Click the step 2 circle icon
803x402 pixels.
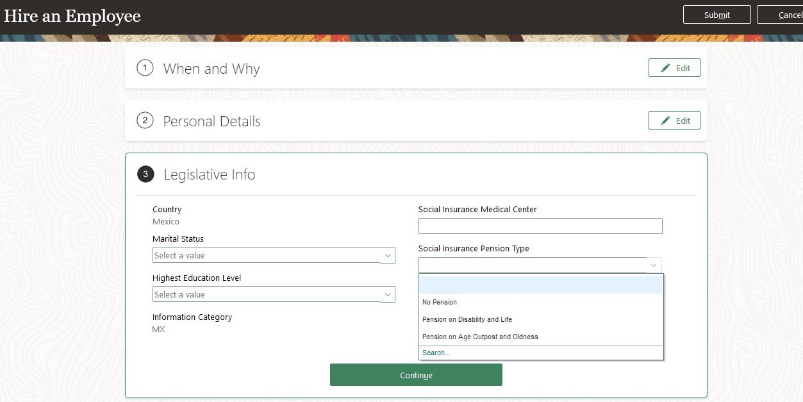(145, 121)
